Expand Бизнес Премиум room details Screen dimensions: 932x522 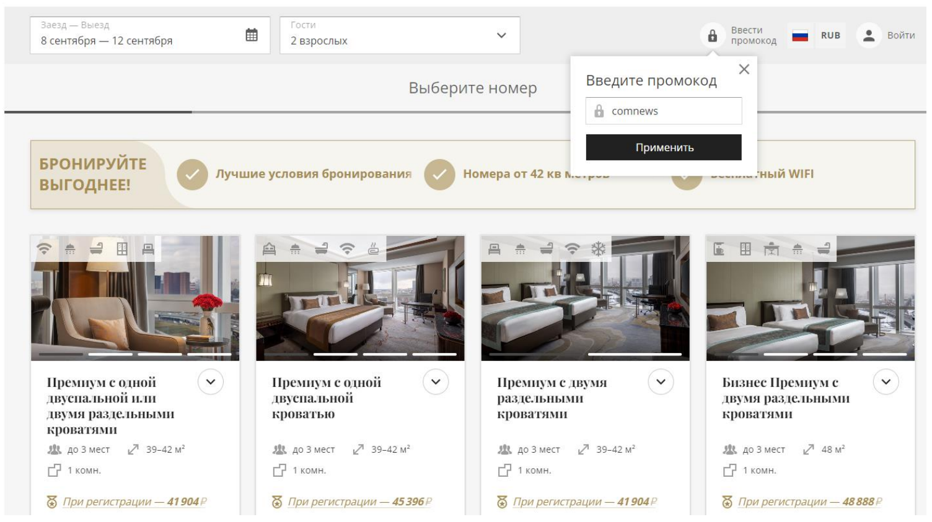(886, 382)
